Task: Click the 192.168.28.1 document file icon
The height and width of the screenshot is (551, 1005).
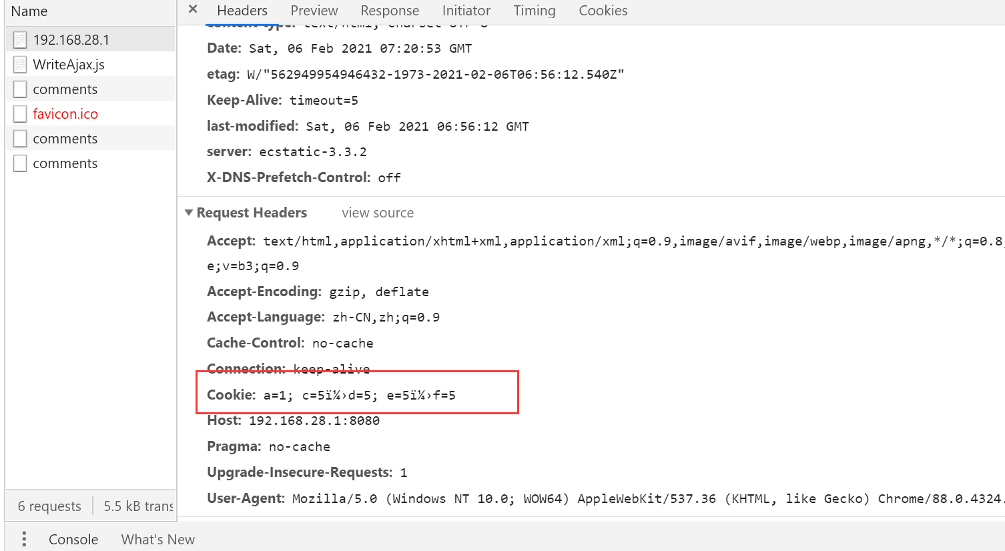Action: [20, 40]
